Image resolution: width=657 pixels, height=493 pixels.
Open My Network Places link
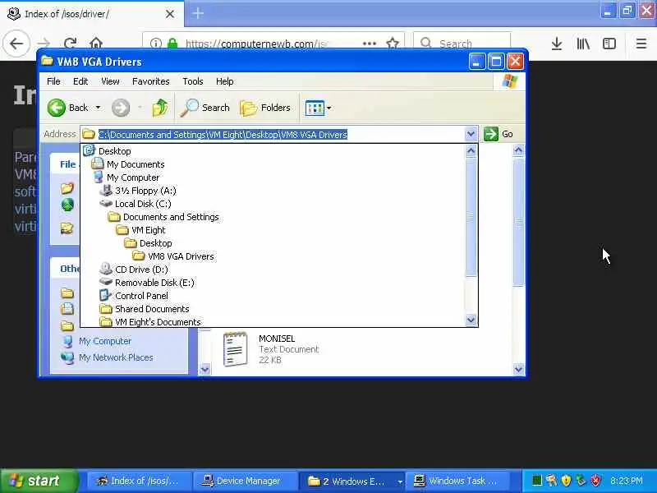click(116, 357)
